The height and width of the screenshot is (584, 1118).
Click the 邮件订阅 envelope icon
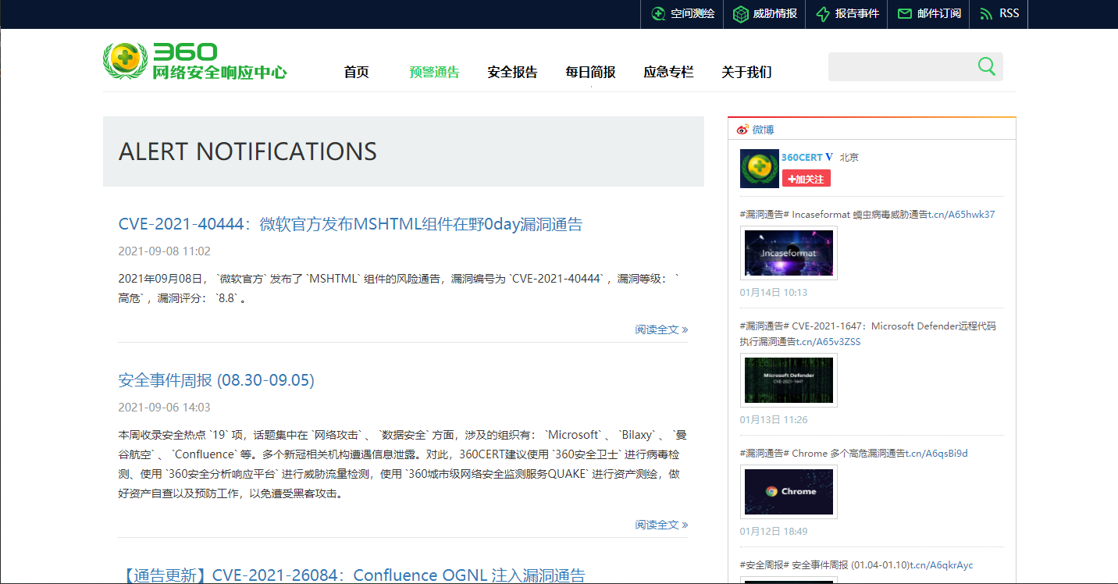coord(905,13)
